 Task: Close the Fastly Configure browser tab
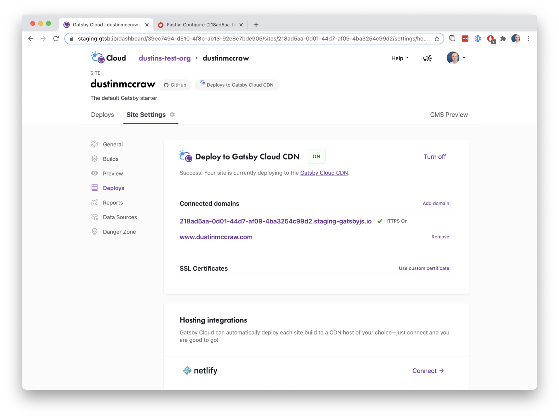click(x=241, y=25)
